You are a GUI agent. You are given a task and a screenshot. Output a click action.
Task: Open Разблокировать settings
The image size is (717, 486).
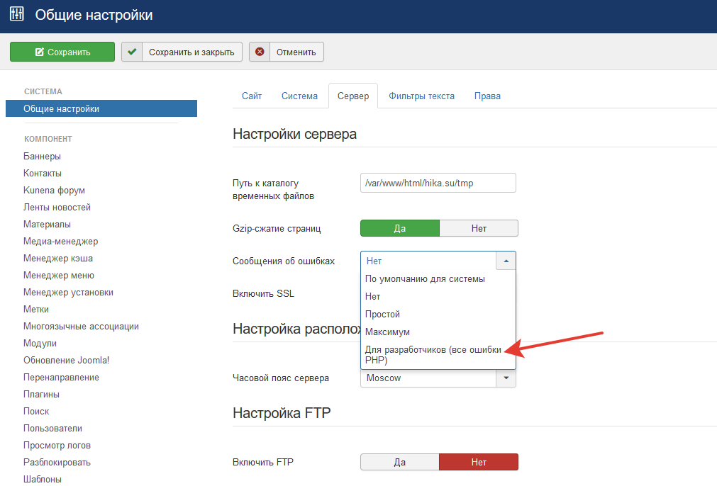tap(57, 462)
